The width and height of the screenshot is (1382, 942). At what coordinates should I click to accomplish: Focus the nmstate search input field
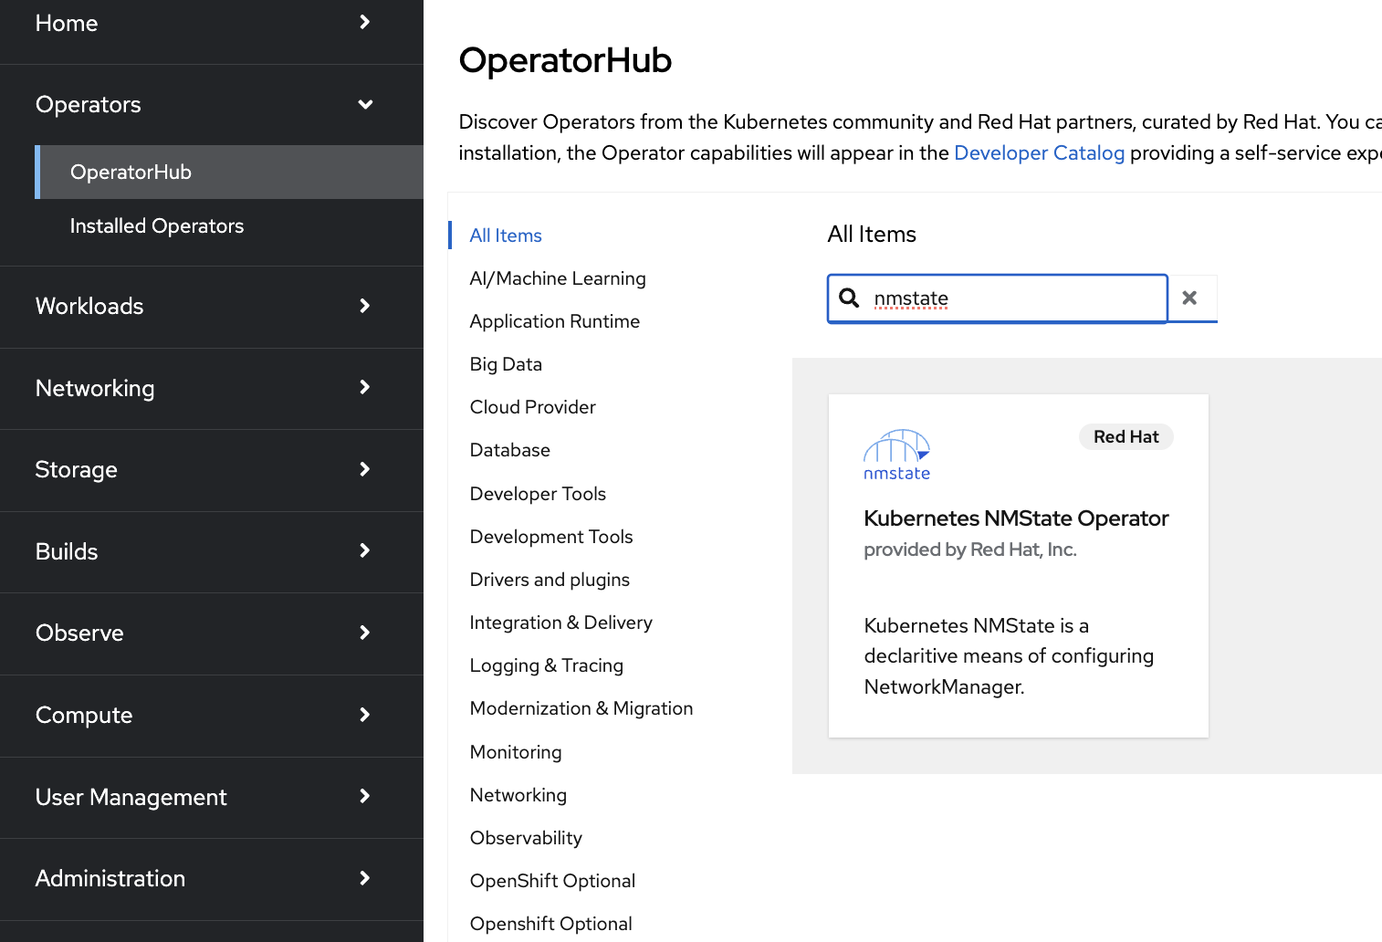pos(1013,298)
